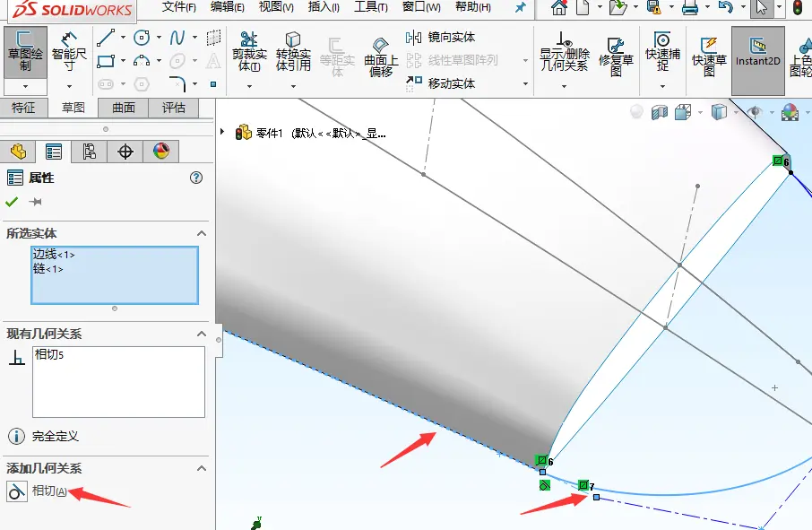The height and width of the screenshot is (530, 812).
Task: Expand the 零件1 tree node arrow
Action: pos(222,132)
